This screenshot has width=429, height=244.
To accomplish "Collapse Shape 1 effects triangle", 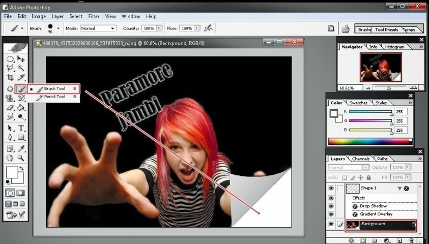I will [399, 189].
